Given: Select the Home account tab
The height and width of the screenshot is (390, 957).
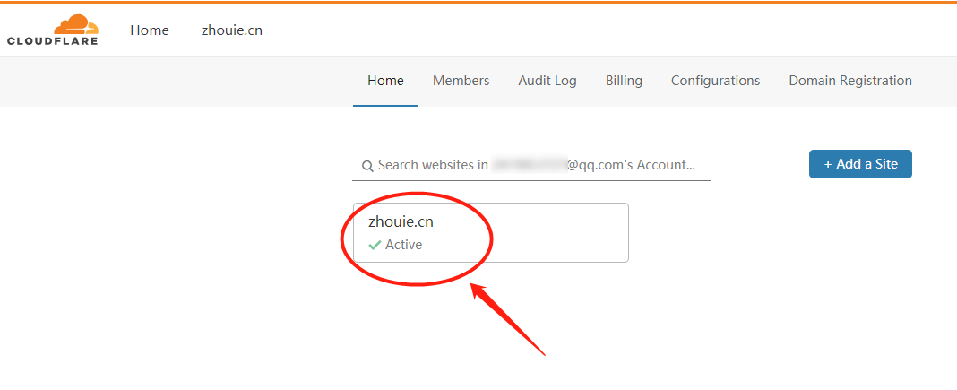Looking at the screenshot, I should (385, 81).
